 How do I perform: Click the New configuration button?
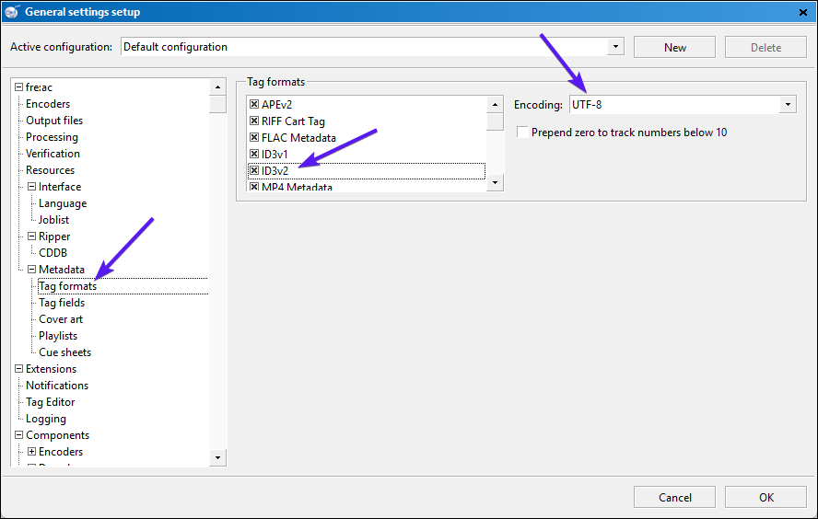coord(674,48)
